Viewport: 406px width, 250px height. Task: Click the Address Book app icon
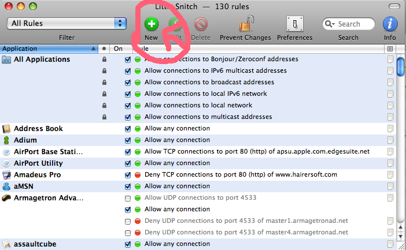(x=6, y=129)
